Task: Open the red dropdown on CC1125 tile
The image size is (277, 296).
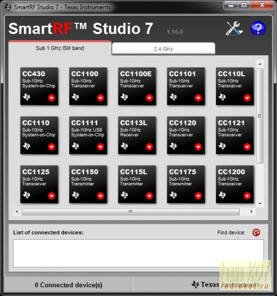Action: [51, 195]
